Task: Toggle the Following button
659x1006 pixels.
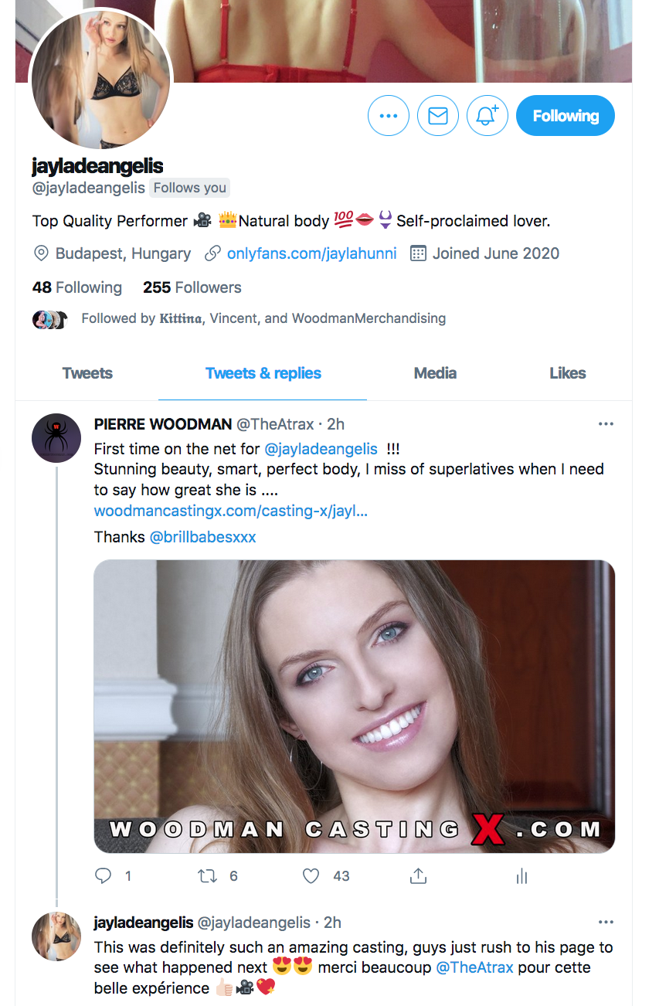Action: coord(565,116)
